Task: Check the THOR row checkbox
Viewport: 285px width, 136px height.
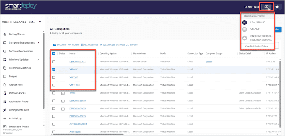Action: tap(54, 93)
